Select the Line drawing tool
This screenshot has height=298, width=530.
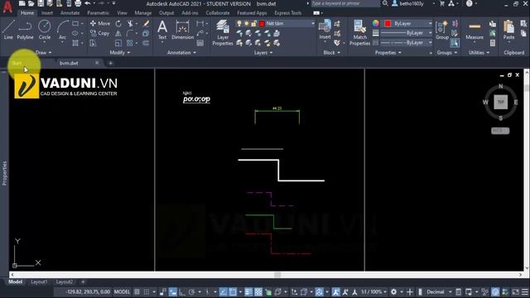(x=8, y=30)
